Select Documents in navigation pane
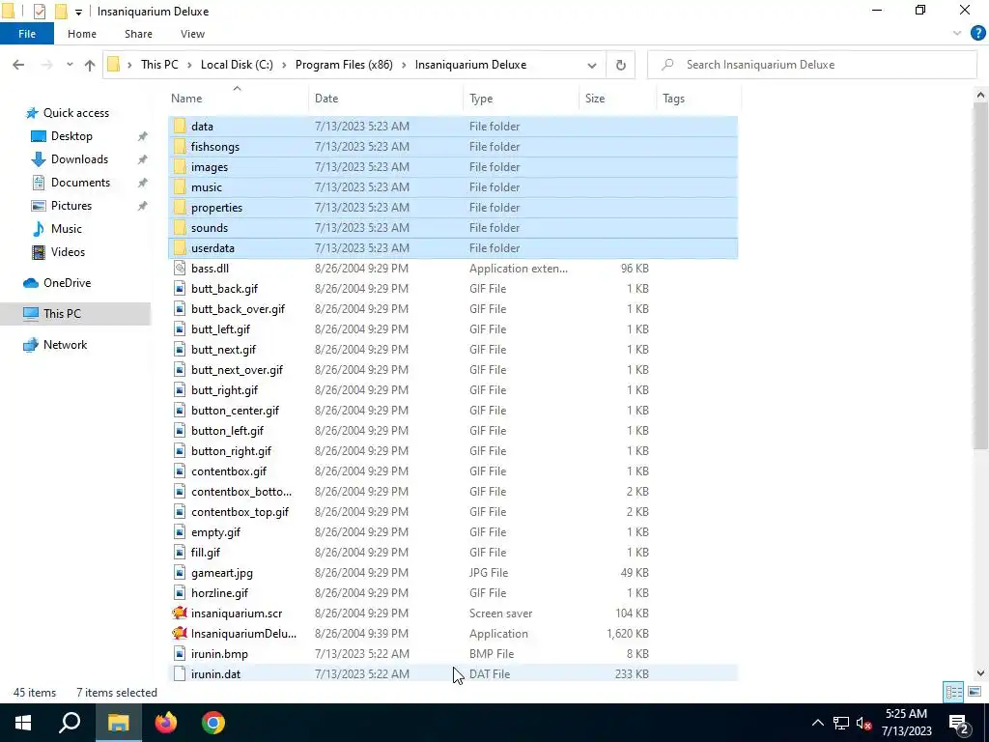The image size is (989, 742). click(80, 183)
